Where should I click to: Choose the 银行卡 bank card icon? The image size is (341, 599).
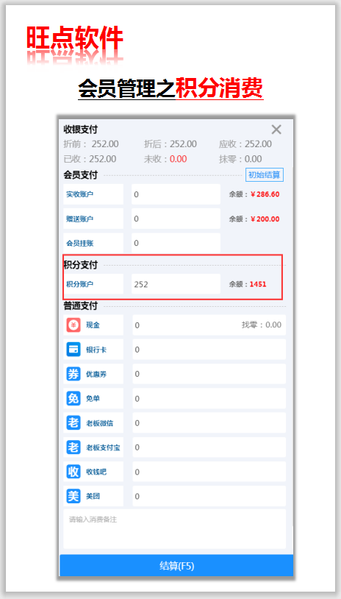[x=73, y=350]
